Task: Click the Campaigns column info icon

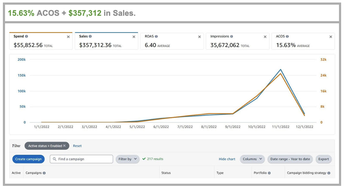Action: 44,173
